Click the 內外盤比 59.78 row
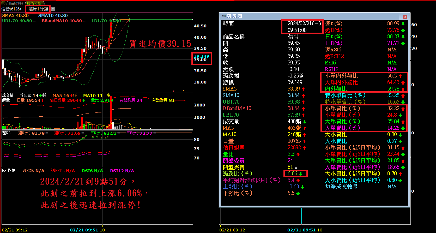The height and width of the screenshot is (233, 436). click(x=365, y=89)
